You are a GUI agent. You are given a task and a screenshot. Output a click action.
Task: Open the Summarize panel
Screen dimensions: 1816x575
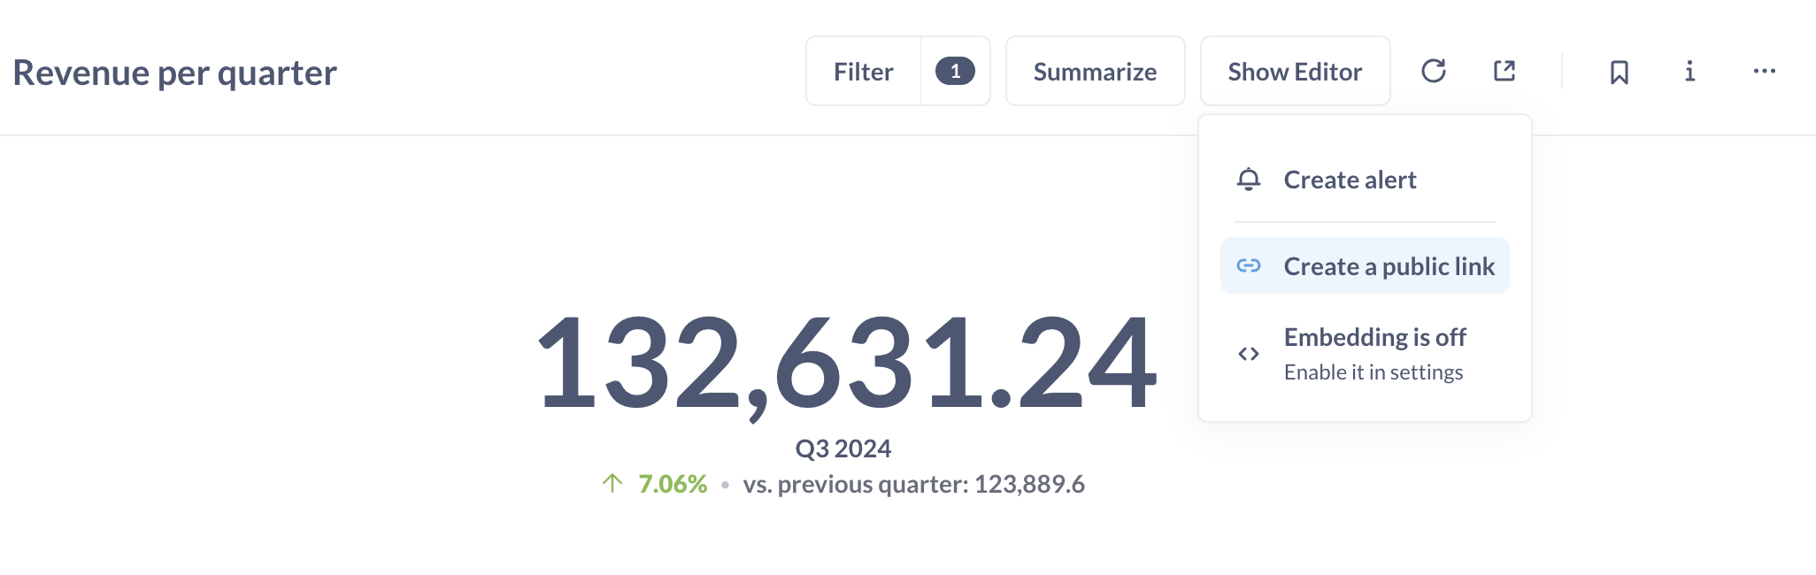pos(1095,72)
